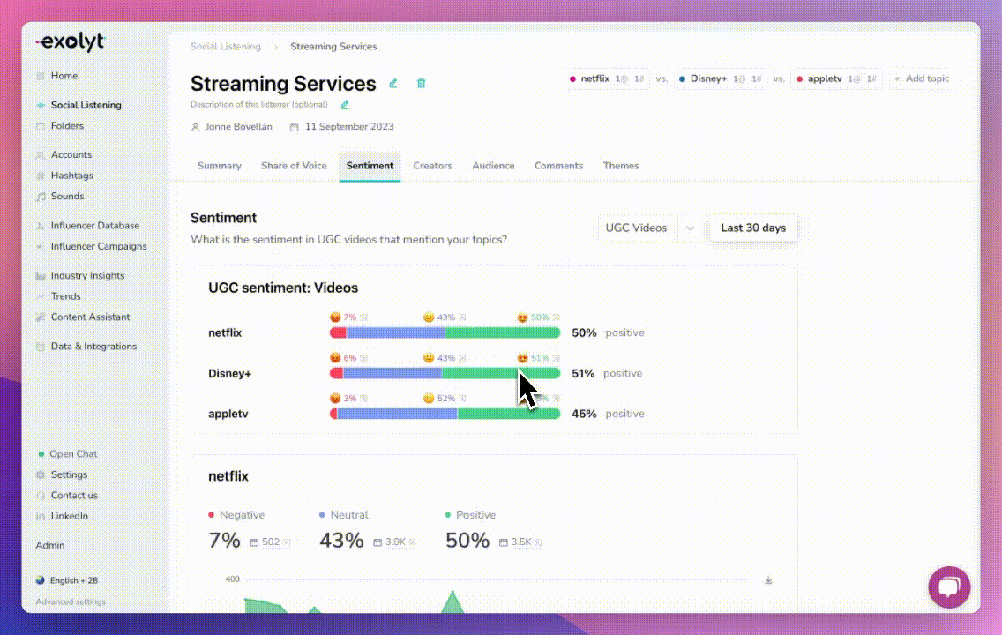The width and height of the screenshot is (1002, 635).
Task: Click the Settings gear icon
Action: [41, 474]
